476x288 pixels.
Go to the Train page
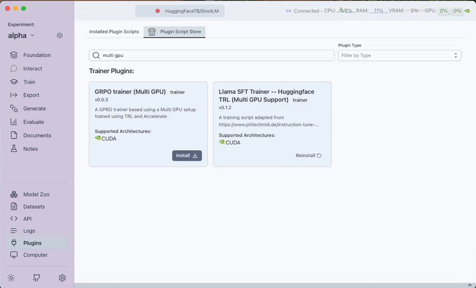tap(29, 82)
